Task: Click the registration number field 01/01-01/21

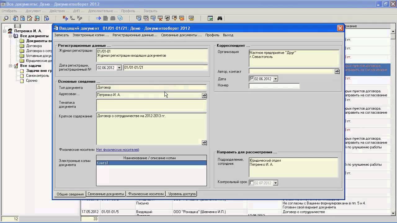Action: 165,68
